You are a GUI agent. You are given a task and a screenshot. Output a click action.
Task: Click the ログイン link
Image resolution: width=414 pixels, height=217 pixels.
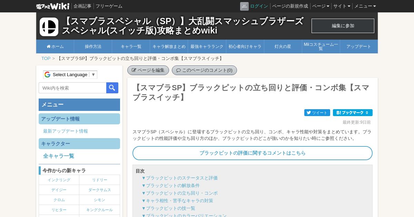(259, 6)
